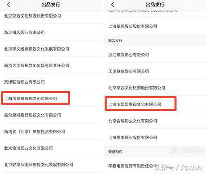Select 华夏电影发行有限责任公司 under 硬盘制作
The width and height of the screenshot is (206, 174).
pyautogui.click(x=133, y=166)
